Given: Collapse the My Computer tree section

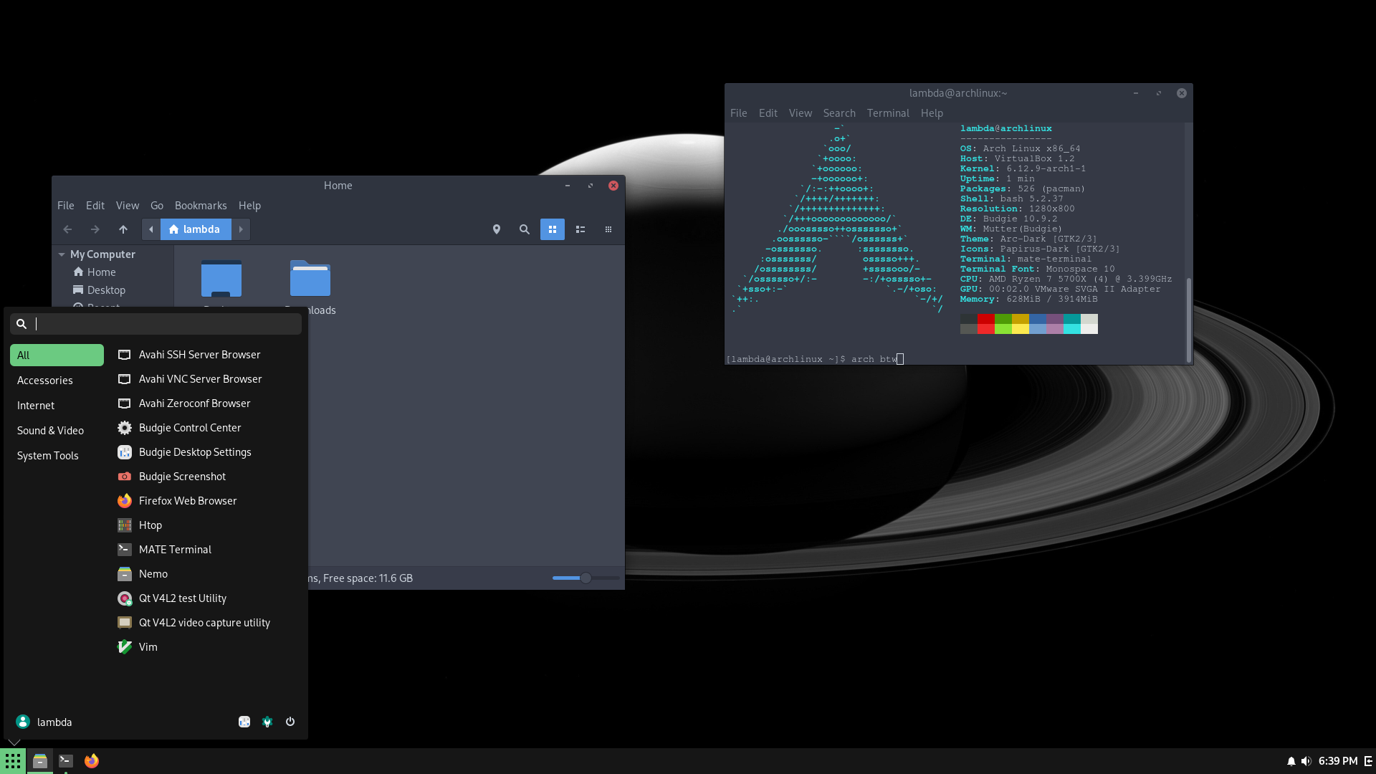Looking at the screenshot, I should point(62,254).
